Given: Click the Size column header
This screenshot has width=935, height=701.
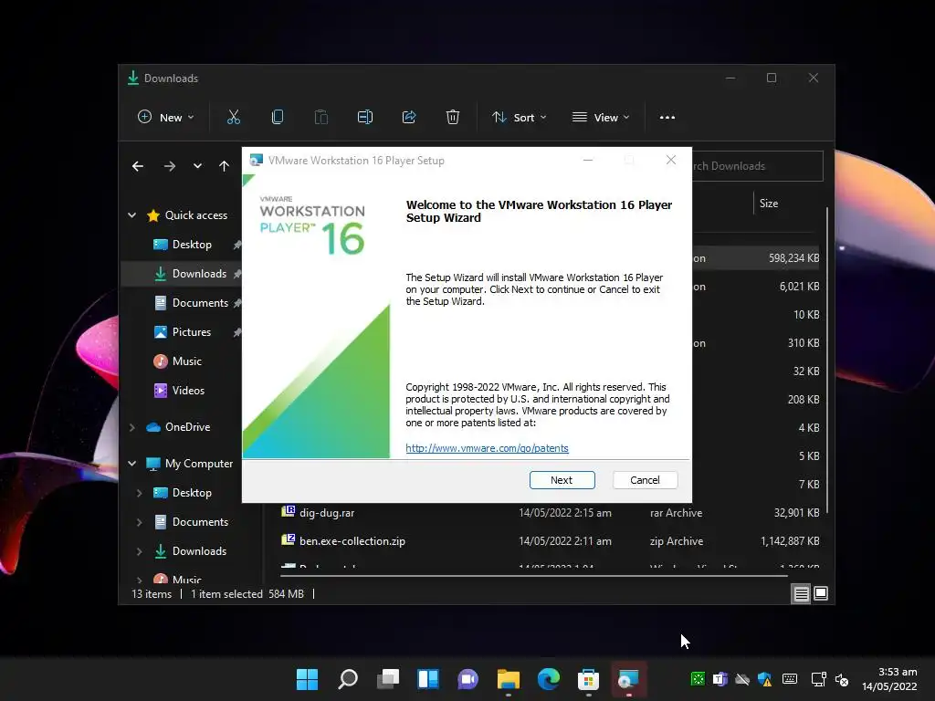Looking at the screenshot, I should pyautogui.click(x=769, y=204).
